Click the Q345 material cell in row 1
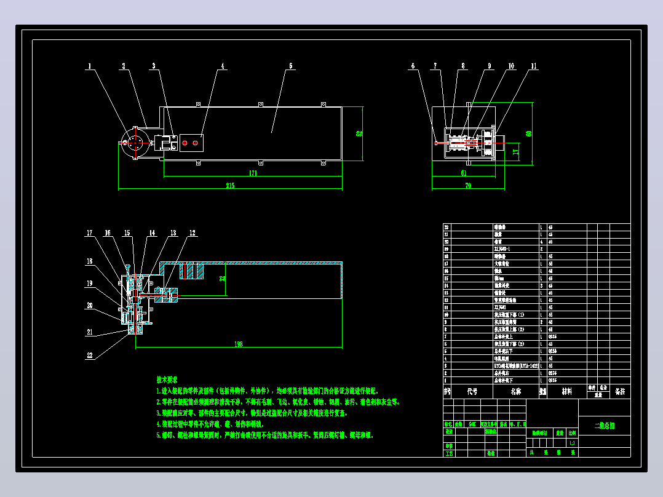 (x=567, y=380)
